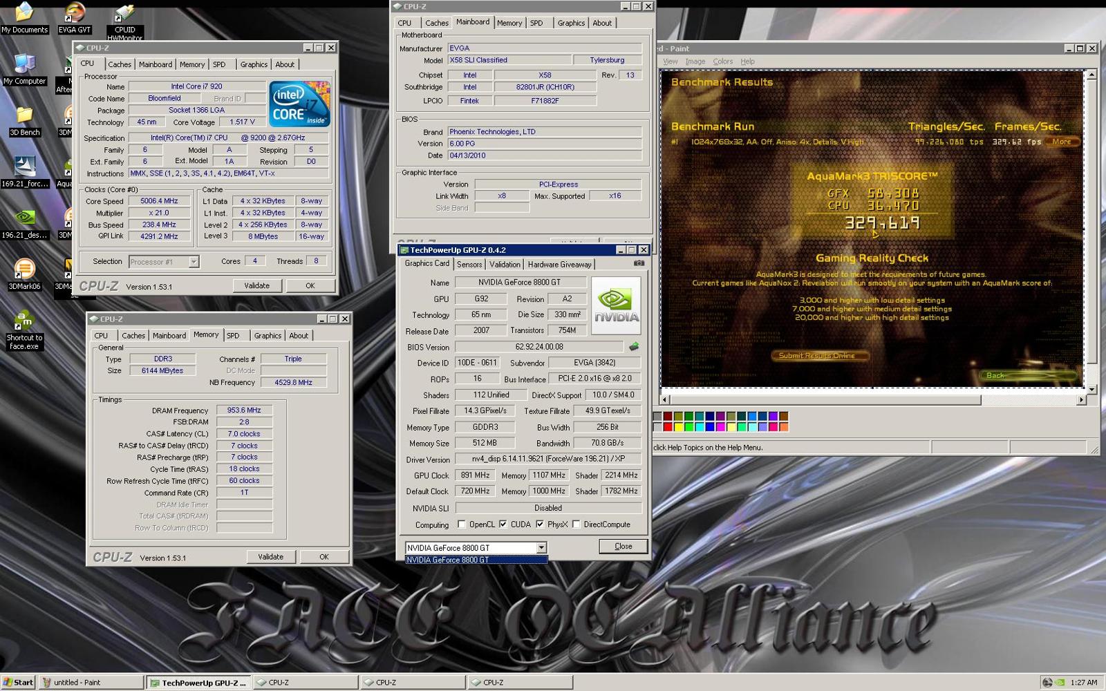Switch to Sensors tab in GPU-Z

coord(469,264)
